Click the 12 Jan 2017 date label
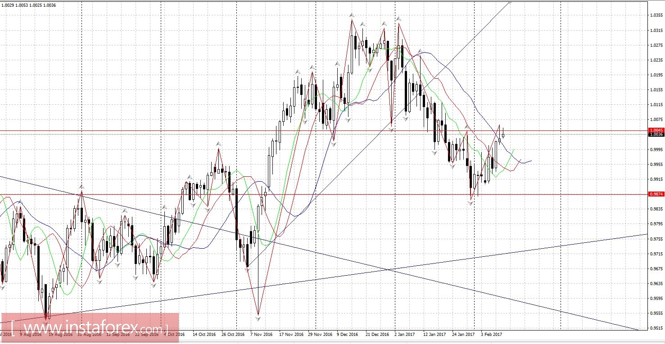This screenshot has height=344, width=665. tap(435, 335)
